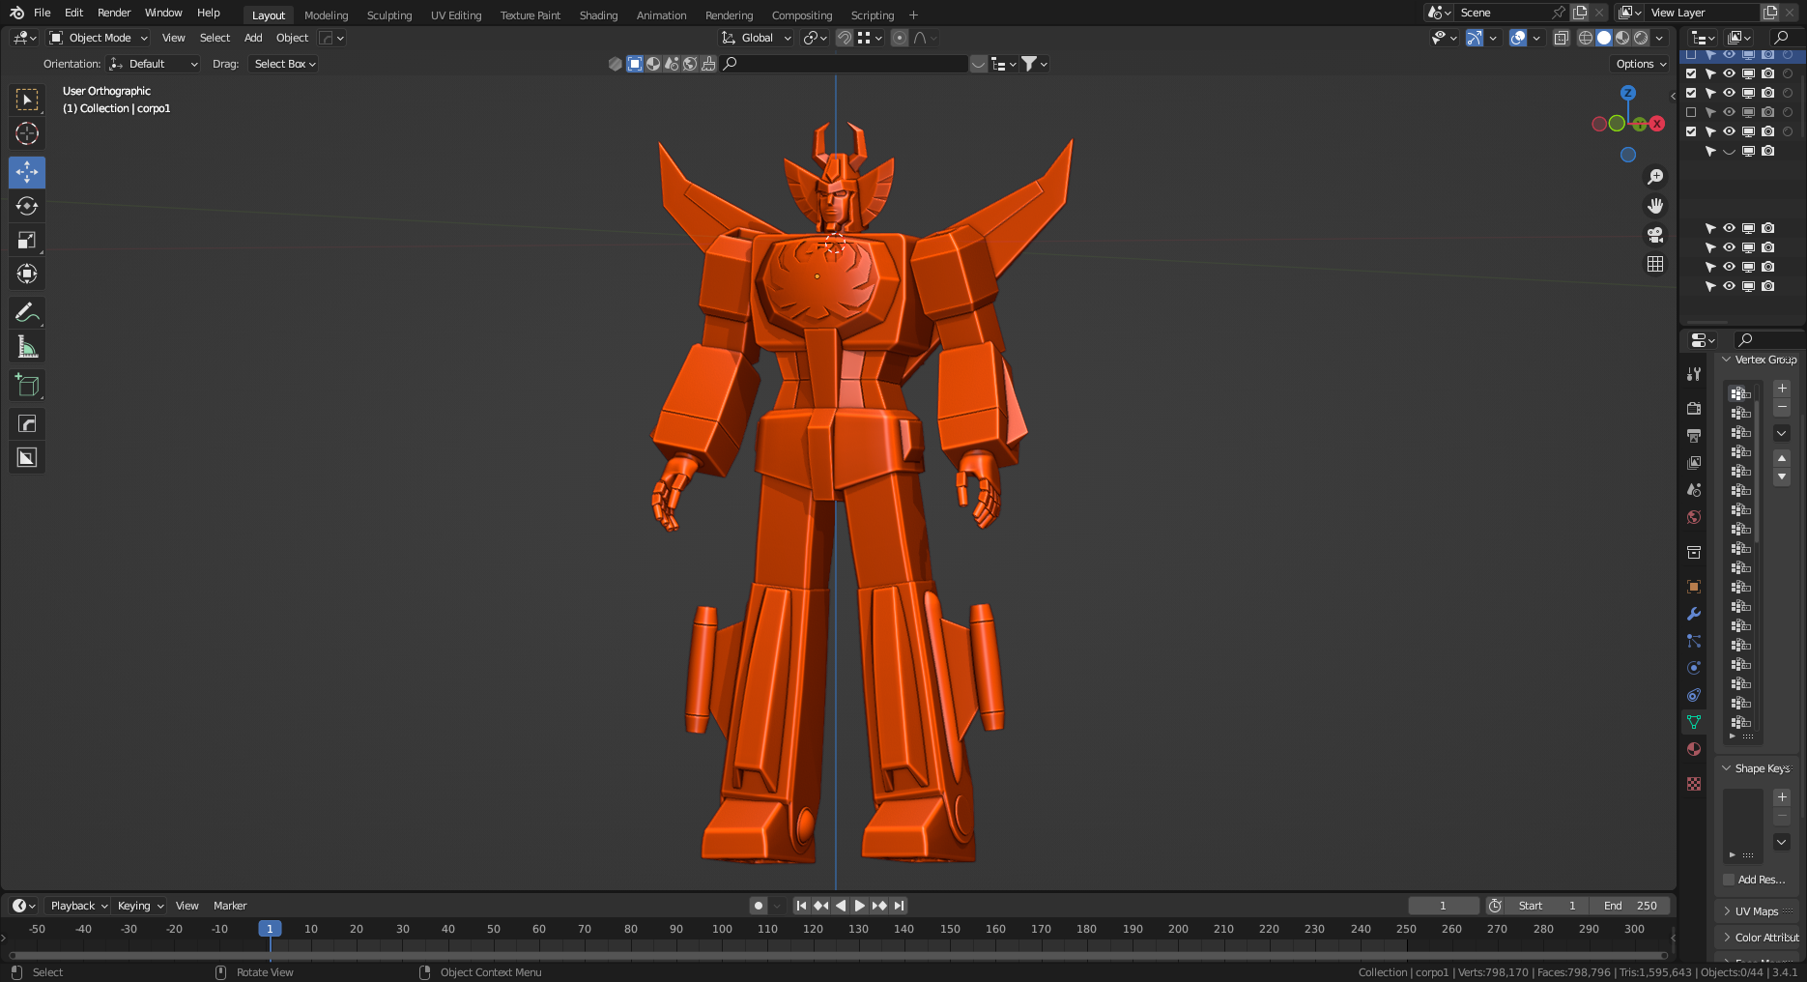This screenshot has width=1807, height=982.
Task: Click the Z axis in navigation gizmo
Action: click(x=1628, y=93)
